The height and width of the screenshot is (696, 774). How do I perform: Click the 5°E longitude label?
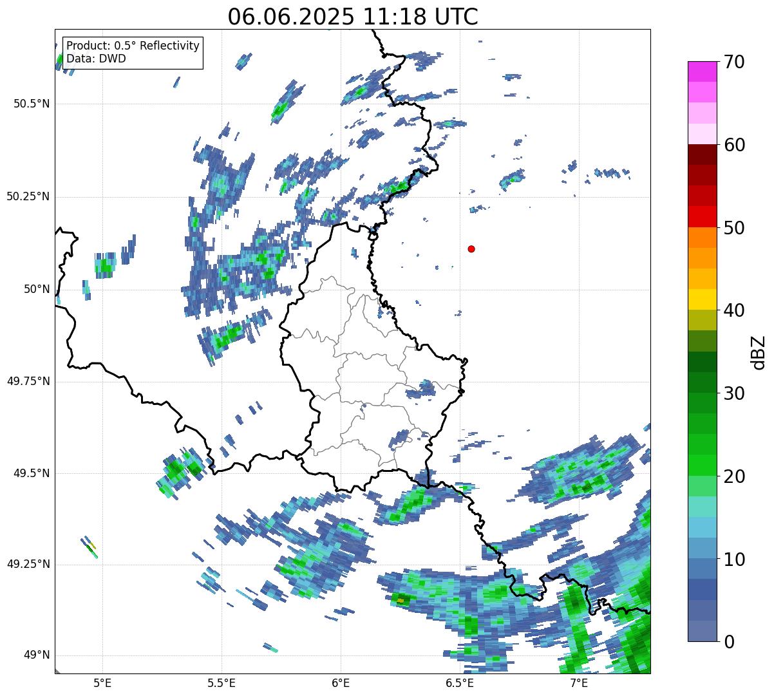click(102, 683)
